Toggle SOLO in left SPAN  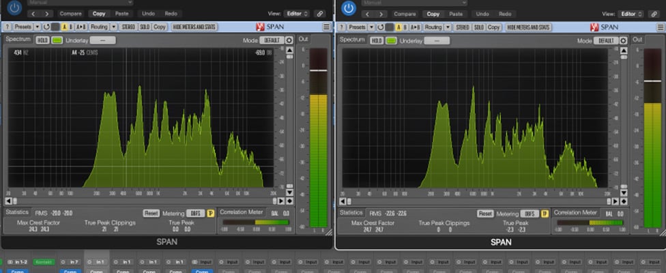point(145,27)
